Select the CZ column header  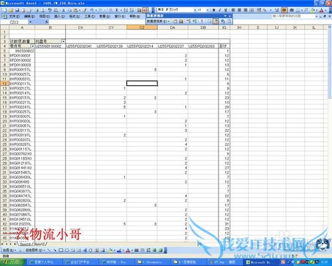click(142, 27)
